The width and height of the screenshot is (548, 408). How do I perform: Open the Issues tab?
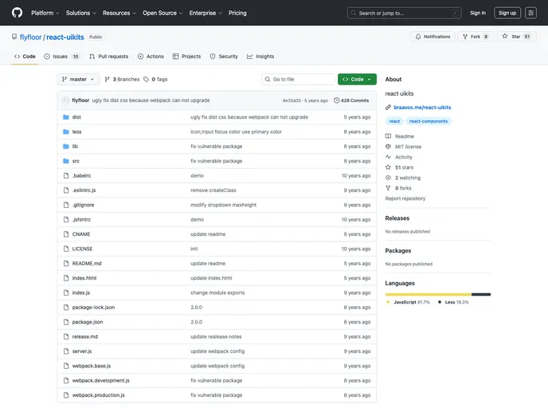point(62,57)
